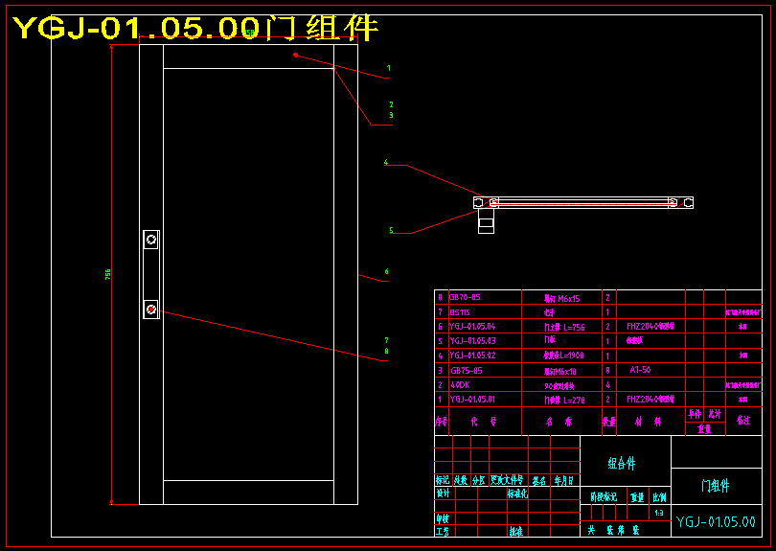
Task: Select the name cell with L=1908
Action: coord(563,356)
